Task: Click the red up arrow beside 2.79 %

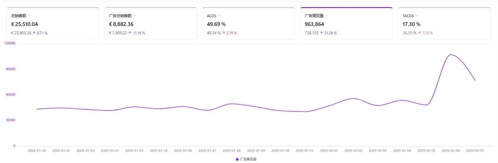Action: pyautogui.click(x=224, y=33)
